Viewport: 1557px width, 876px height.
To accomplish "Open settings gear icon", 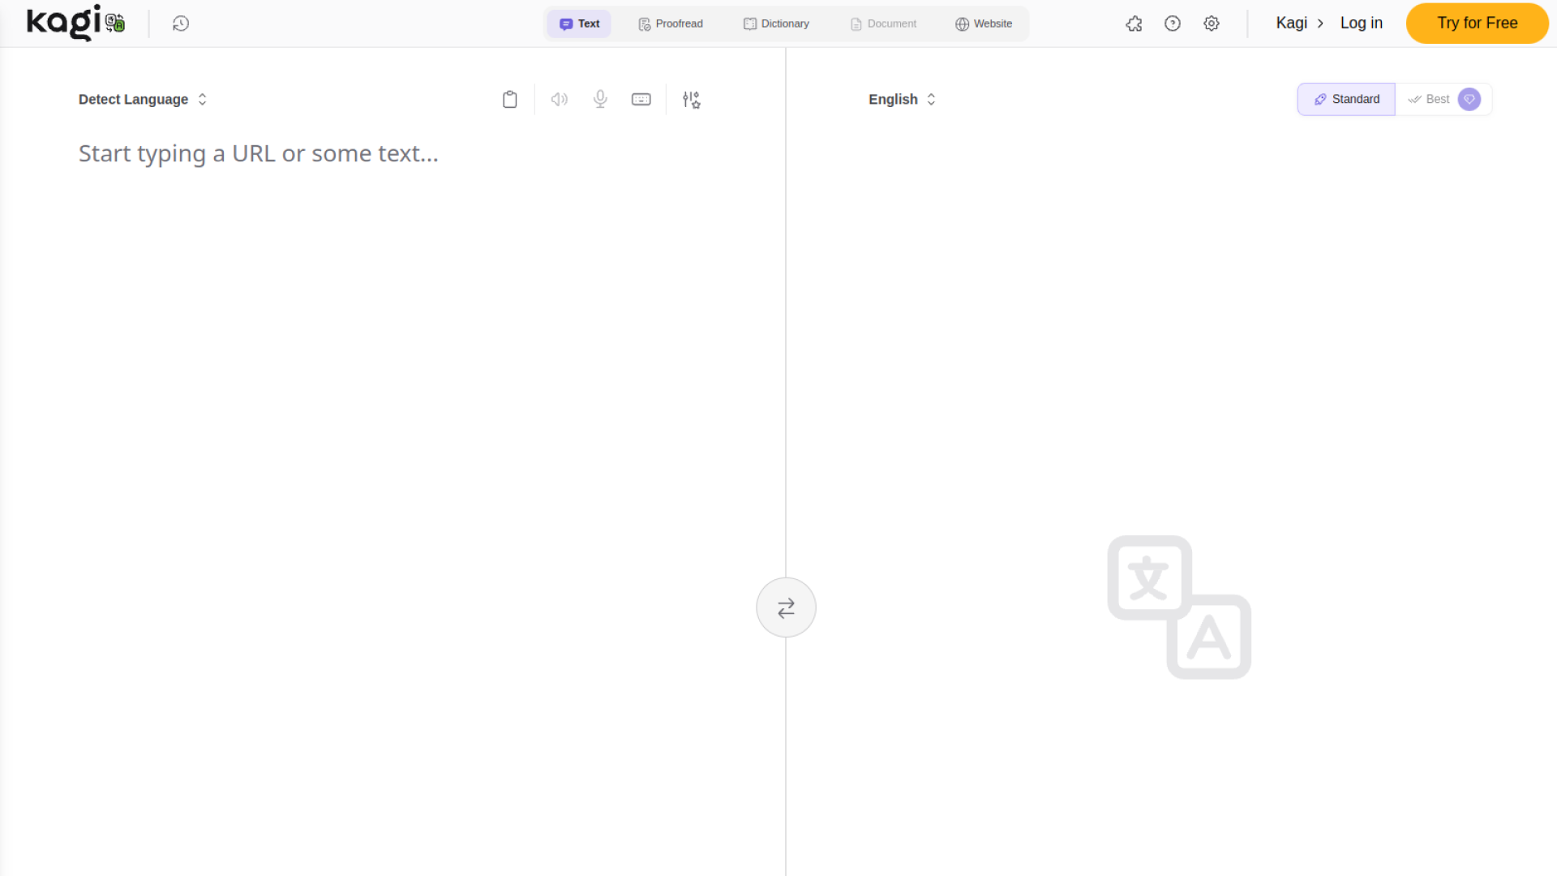I will tap(1212, 24).
